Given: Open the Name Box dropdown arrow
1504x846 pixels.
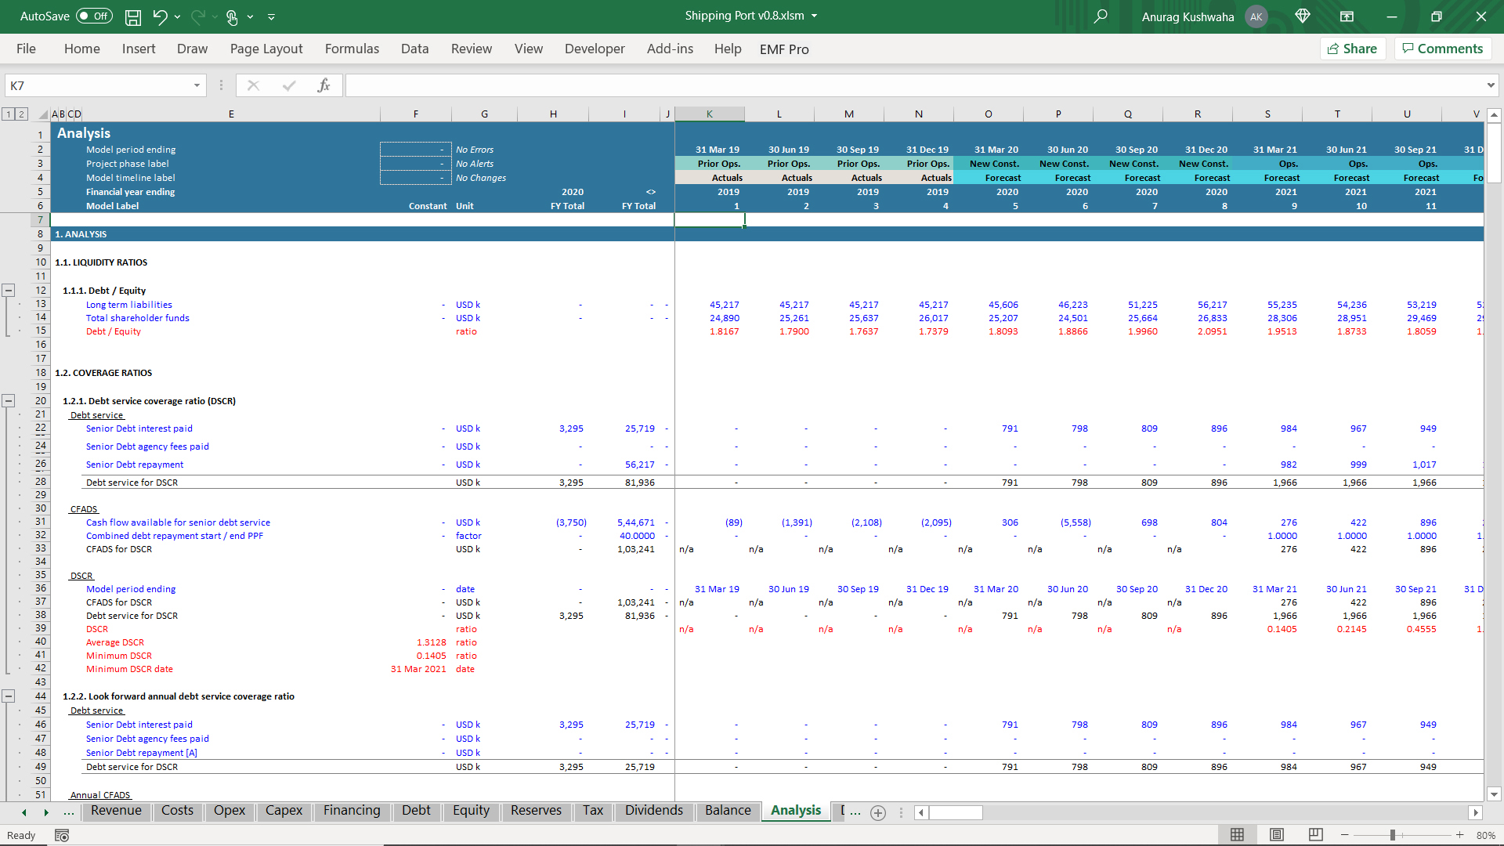Looking at the screenshot, I should pyautogui.click(x=197, y=85).
